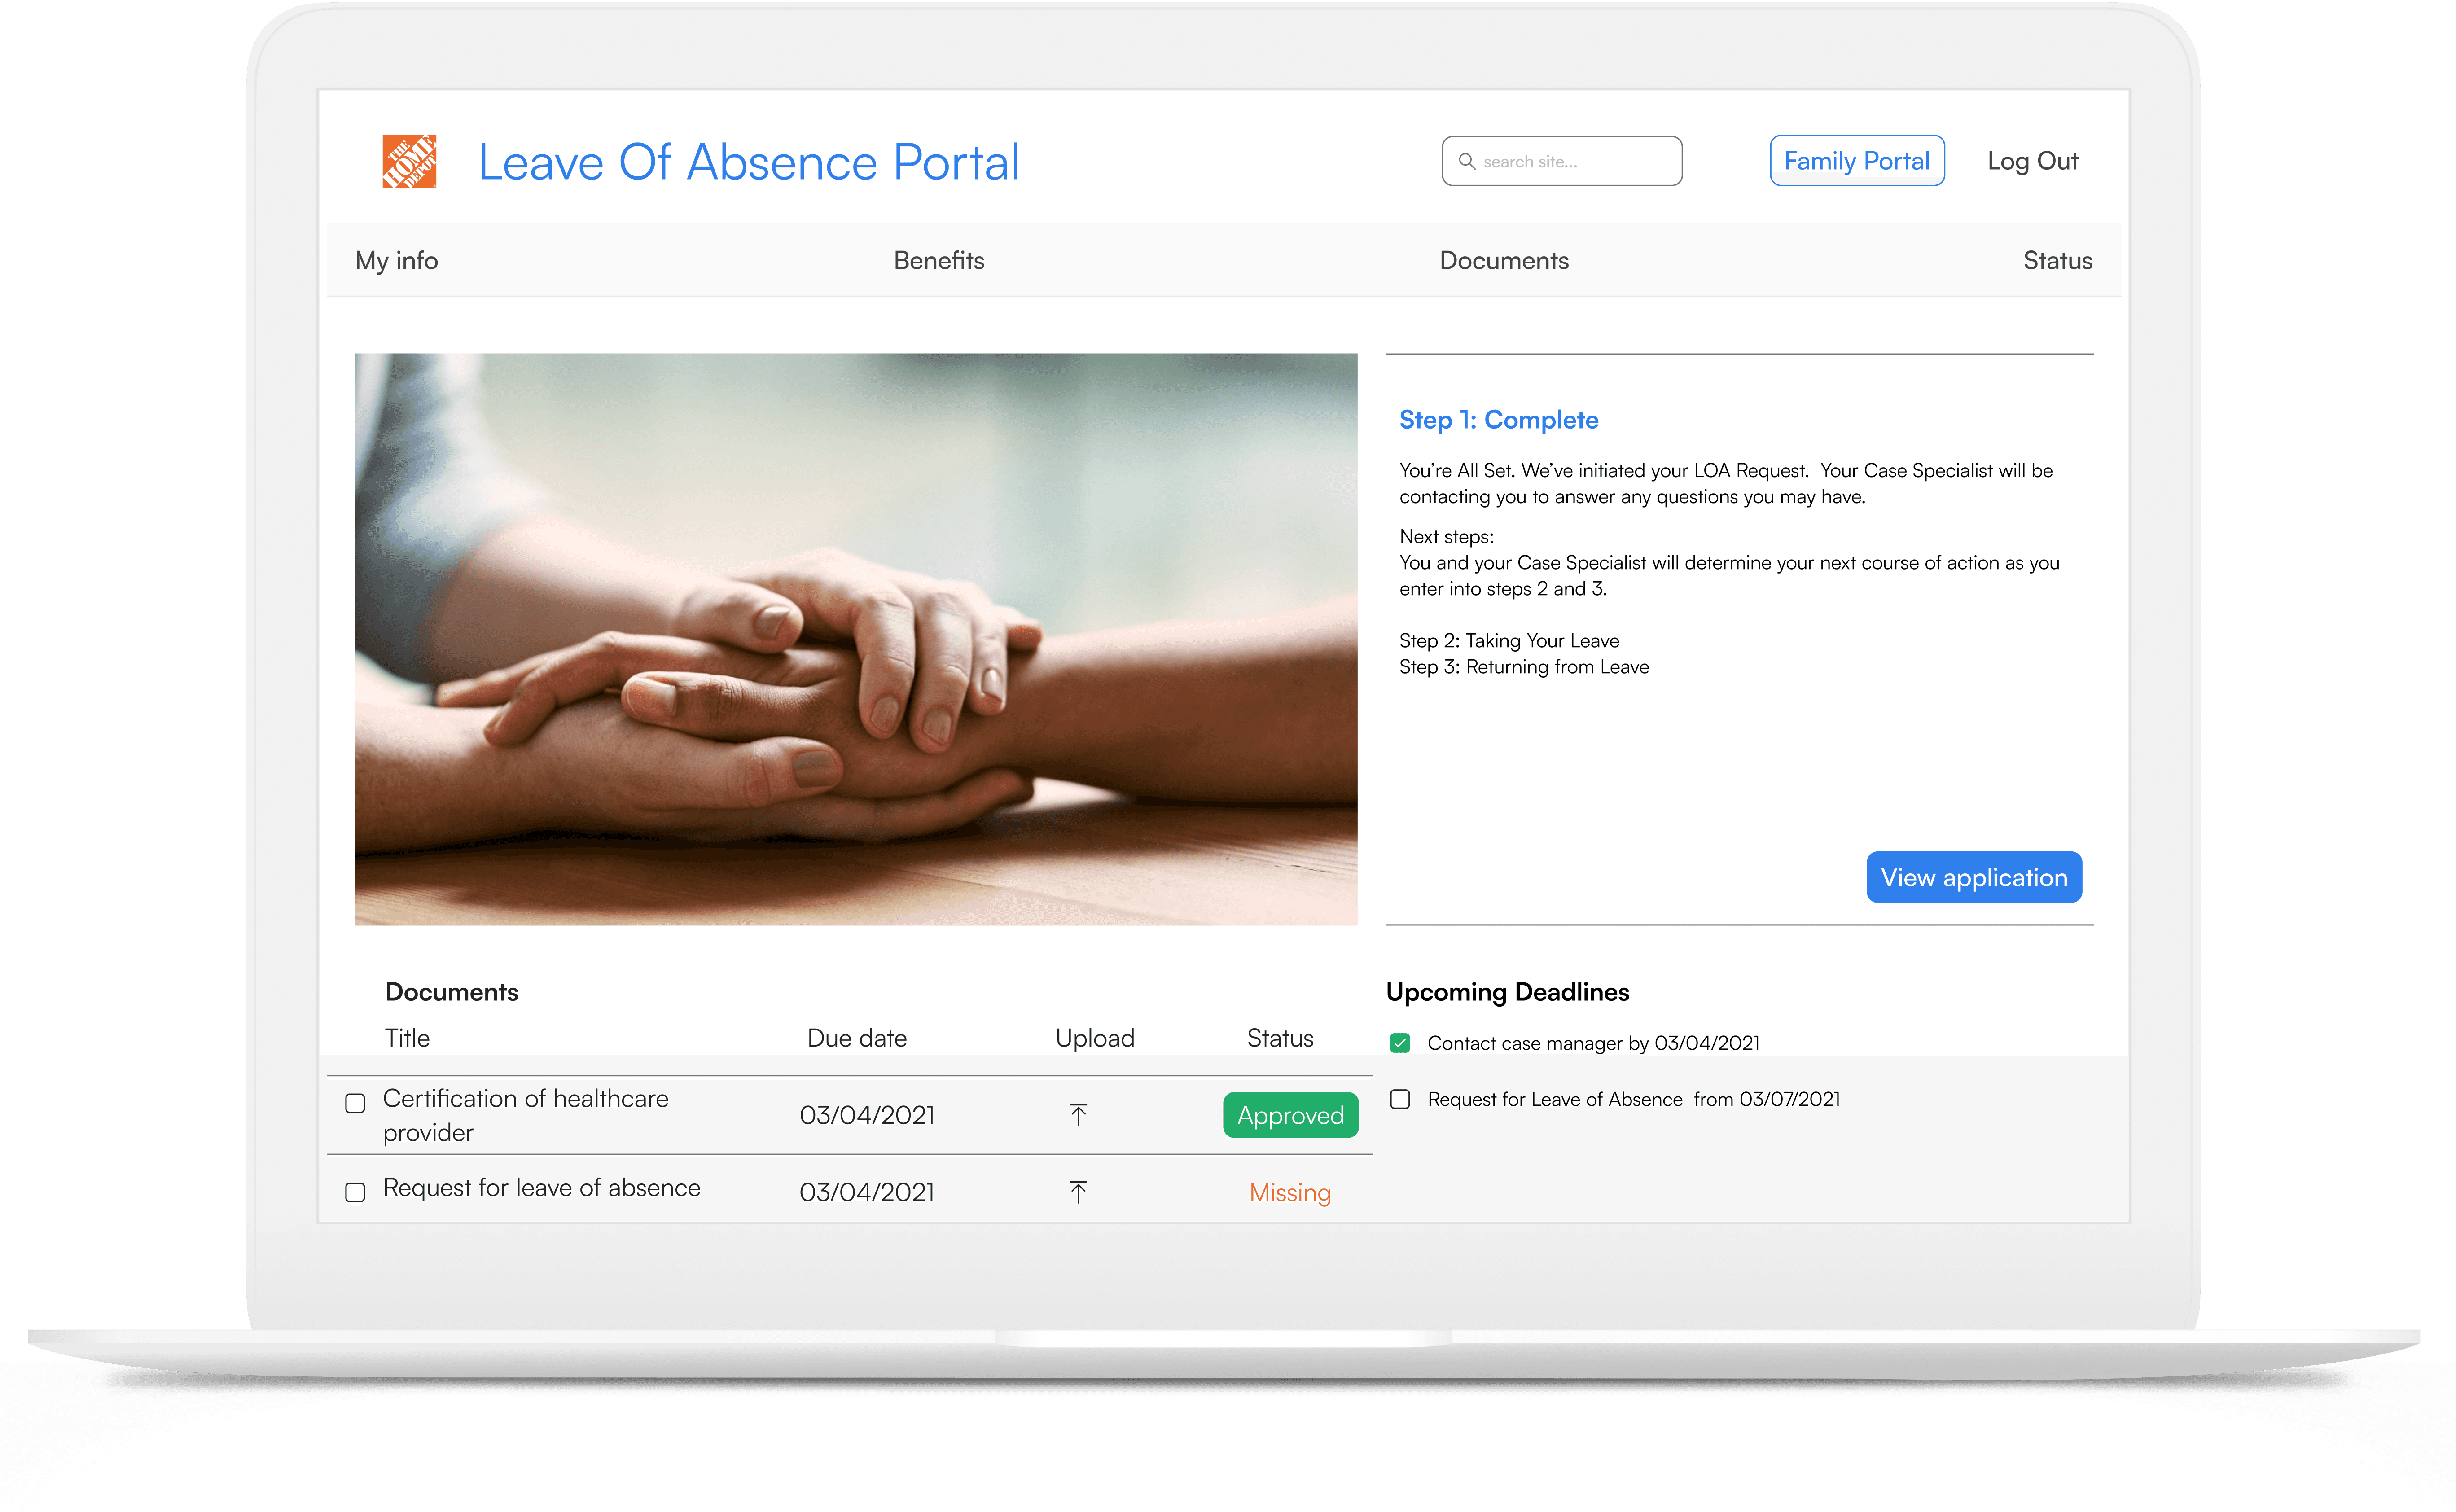Click the magnifier icon in search box
This screenshot has width=2456, height=1512.
click(x=1466, y=161)
